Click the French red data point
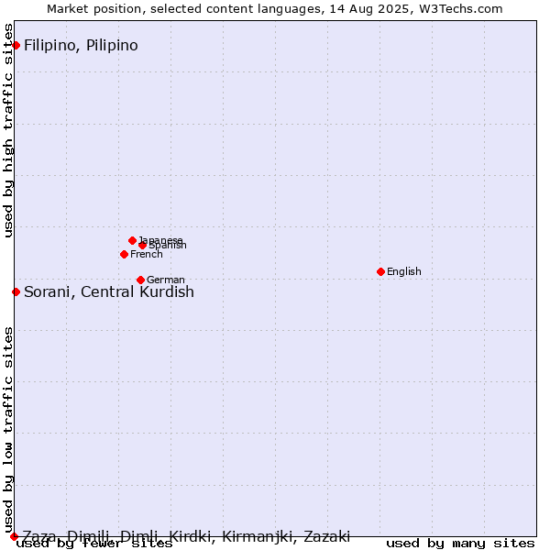 pos(124,254)
